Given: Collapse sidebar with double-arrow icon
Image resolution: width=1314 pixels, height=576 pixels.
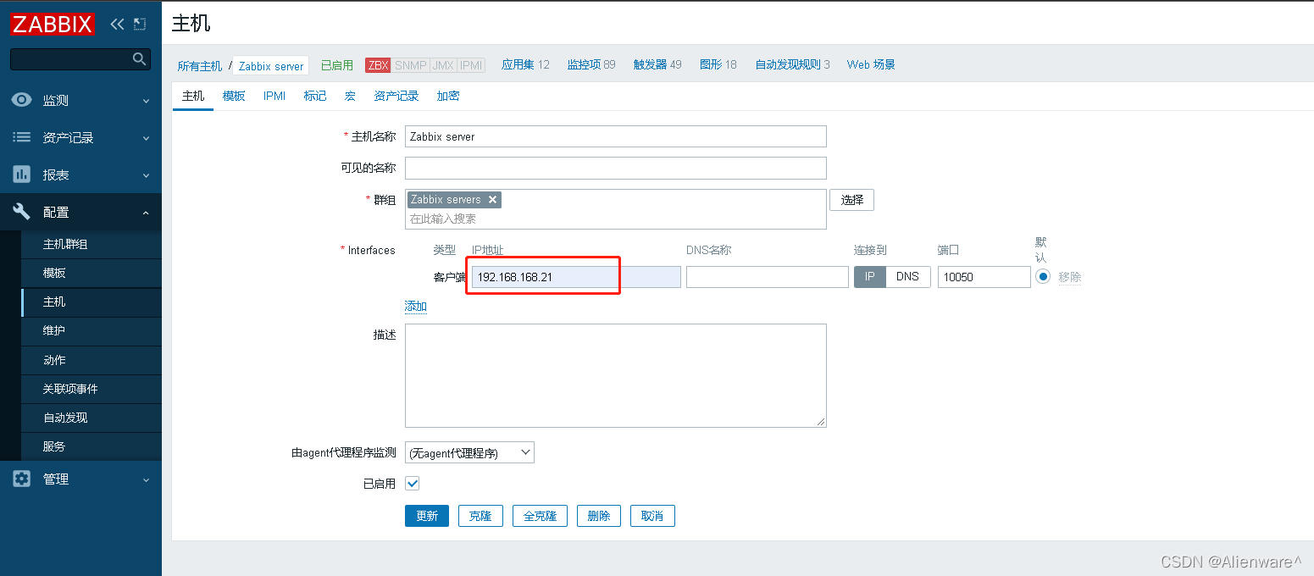Looking at the screenshot, I should 118,25.
